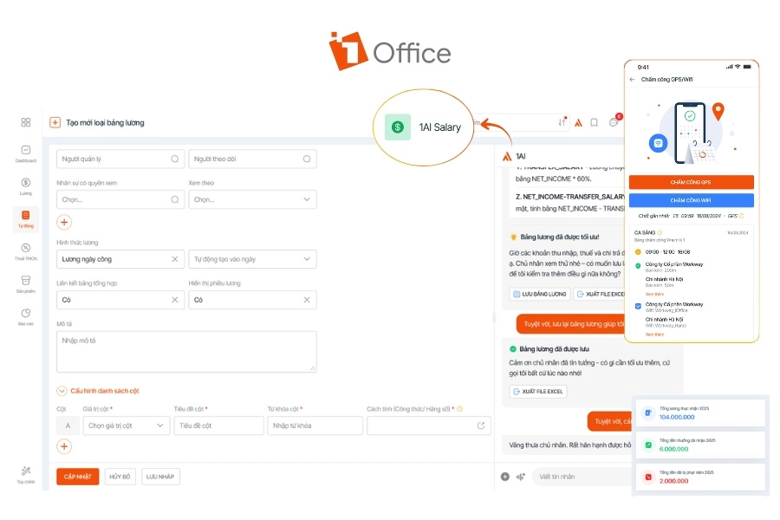Click the CA SÁNG shift heading
The width and height of the screenshot is (780, 520).
point(645,232)
